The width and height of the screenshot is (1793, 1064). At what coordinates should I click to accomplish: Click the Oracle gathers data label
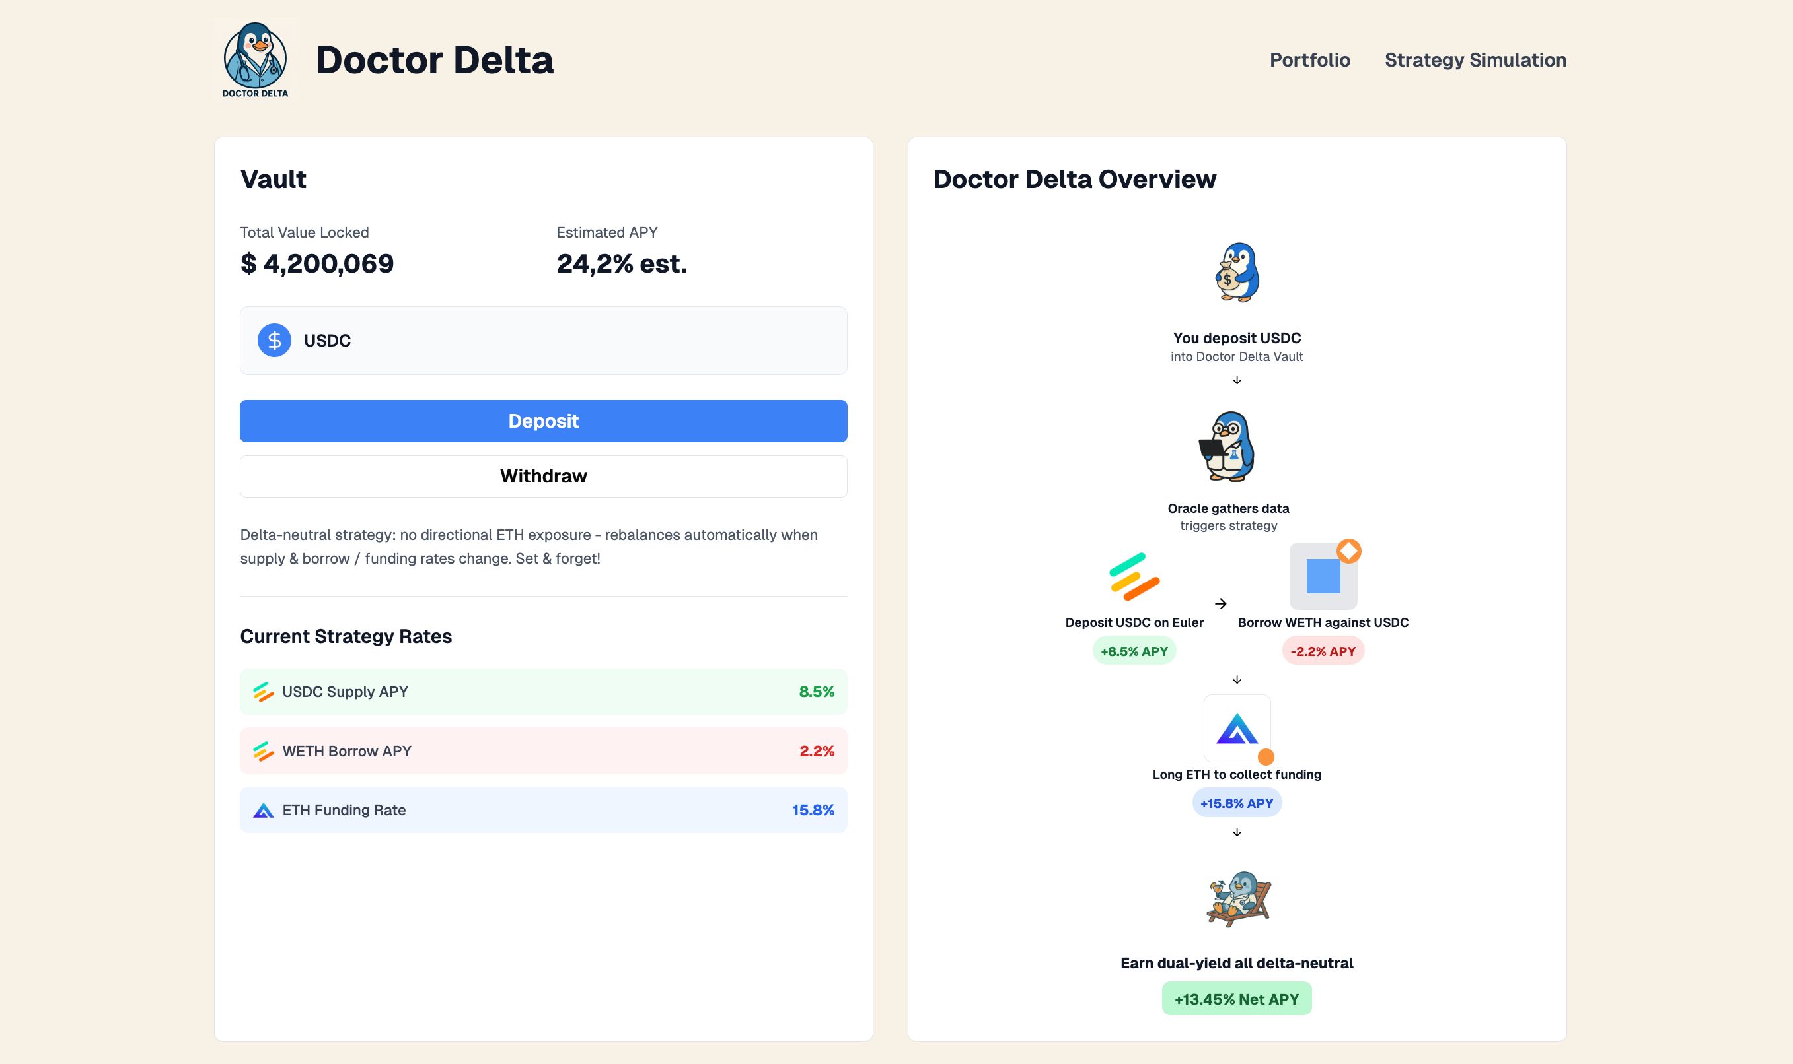1228,508
